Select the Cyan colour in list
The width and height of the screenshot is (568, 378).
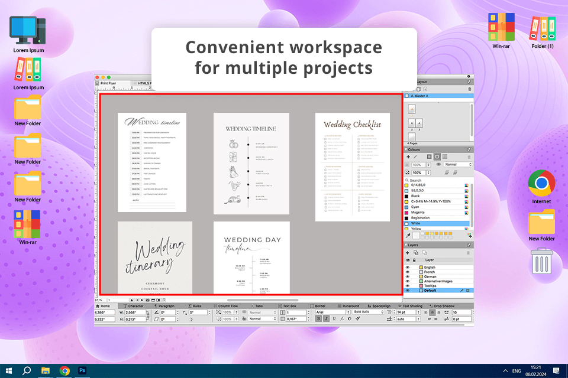coord(437,207)
